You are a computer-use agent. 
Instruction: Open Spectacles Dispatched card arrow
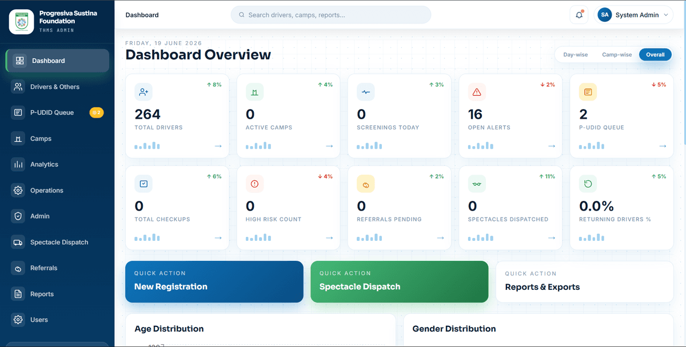click(x=552, y=238)
